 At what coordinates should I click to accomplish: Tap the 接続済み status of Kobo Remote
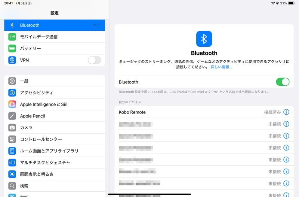click(272, 112)
